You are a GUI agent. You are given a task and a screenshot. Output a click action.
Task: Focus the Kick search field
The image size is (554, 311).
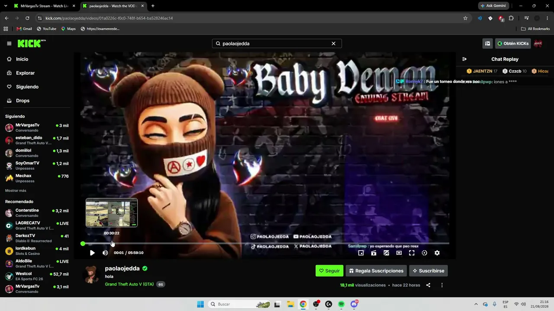277,44
